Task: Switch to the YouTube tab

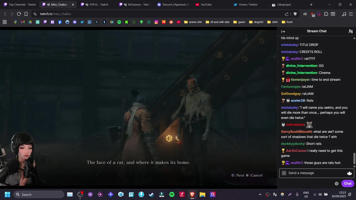Action: click(x=211, y=4)
